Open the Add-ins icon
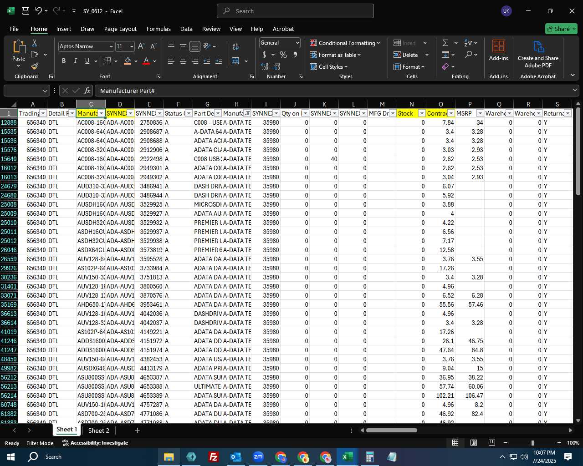Screen dimensions: 583x466 click(x=499, y=50)
